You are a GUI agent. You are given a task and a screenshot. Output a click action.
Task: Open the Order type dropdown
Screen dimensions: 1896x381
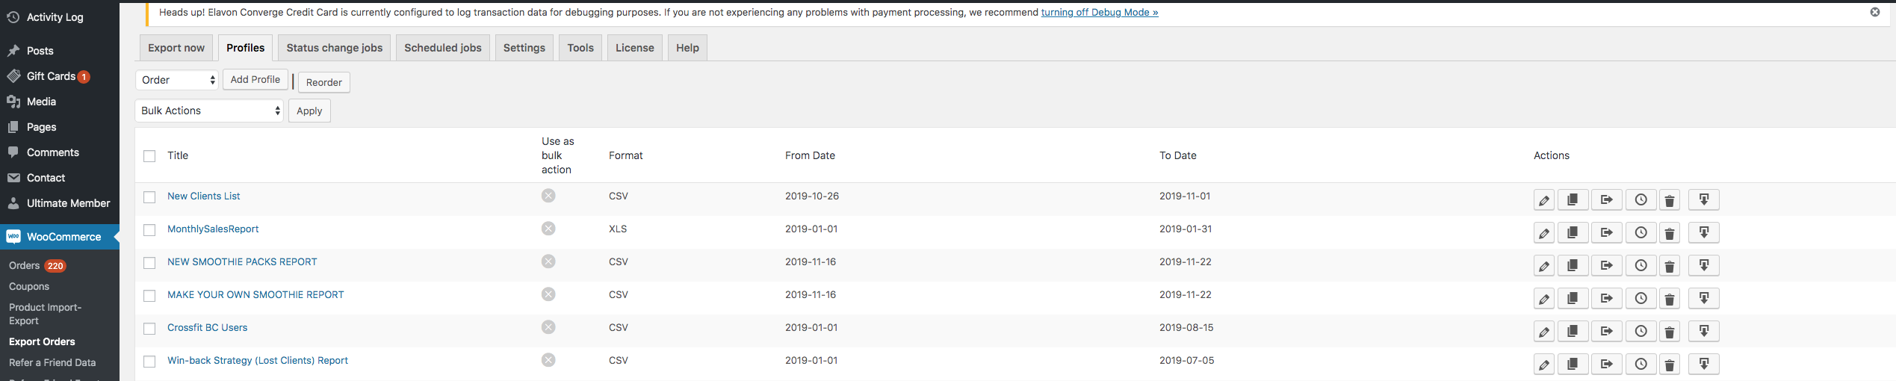(178, 80)
